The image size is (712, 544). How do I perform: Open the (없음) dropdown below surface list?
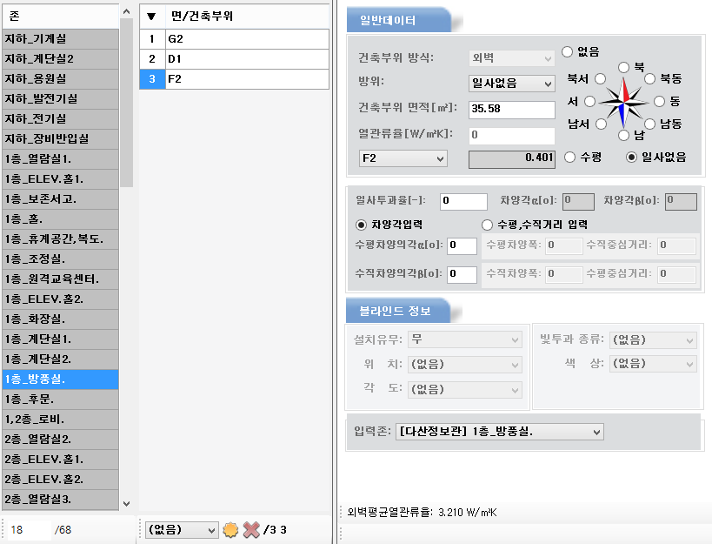[x=182, y=529]
